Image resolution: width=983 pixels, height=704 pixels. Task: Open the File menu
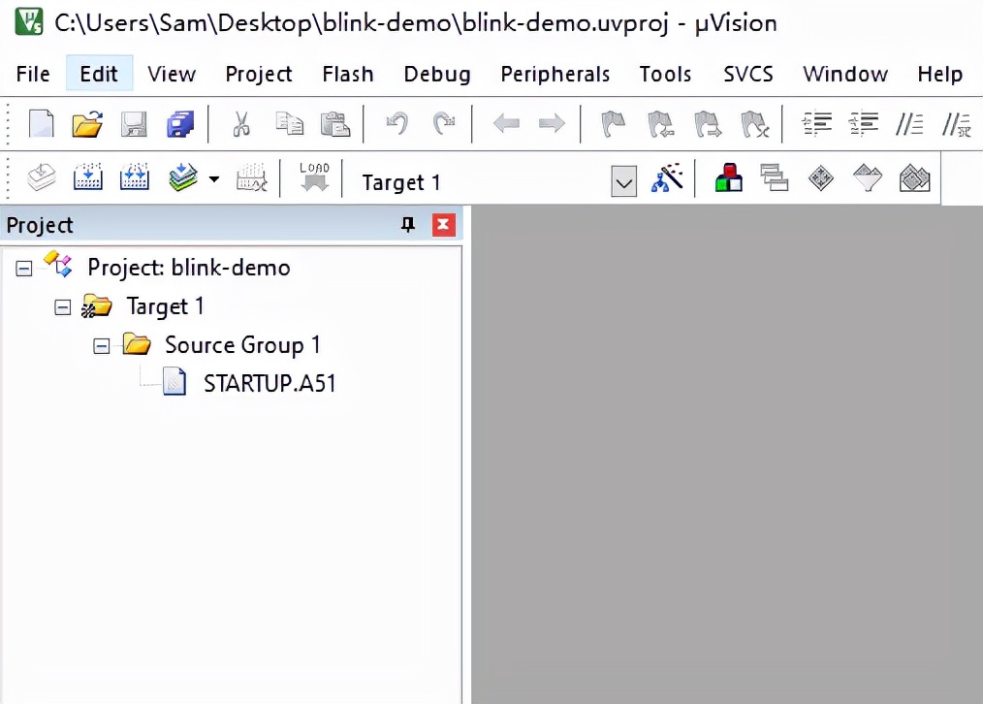[x=33, y=74]
